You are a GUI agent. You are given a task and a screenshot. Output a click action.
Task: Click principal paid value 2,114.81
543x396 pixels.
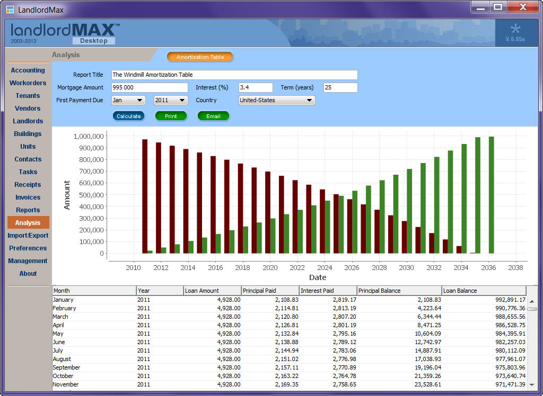287,308
